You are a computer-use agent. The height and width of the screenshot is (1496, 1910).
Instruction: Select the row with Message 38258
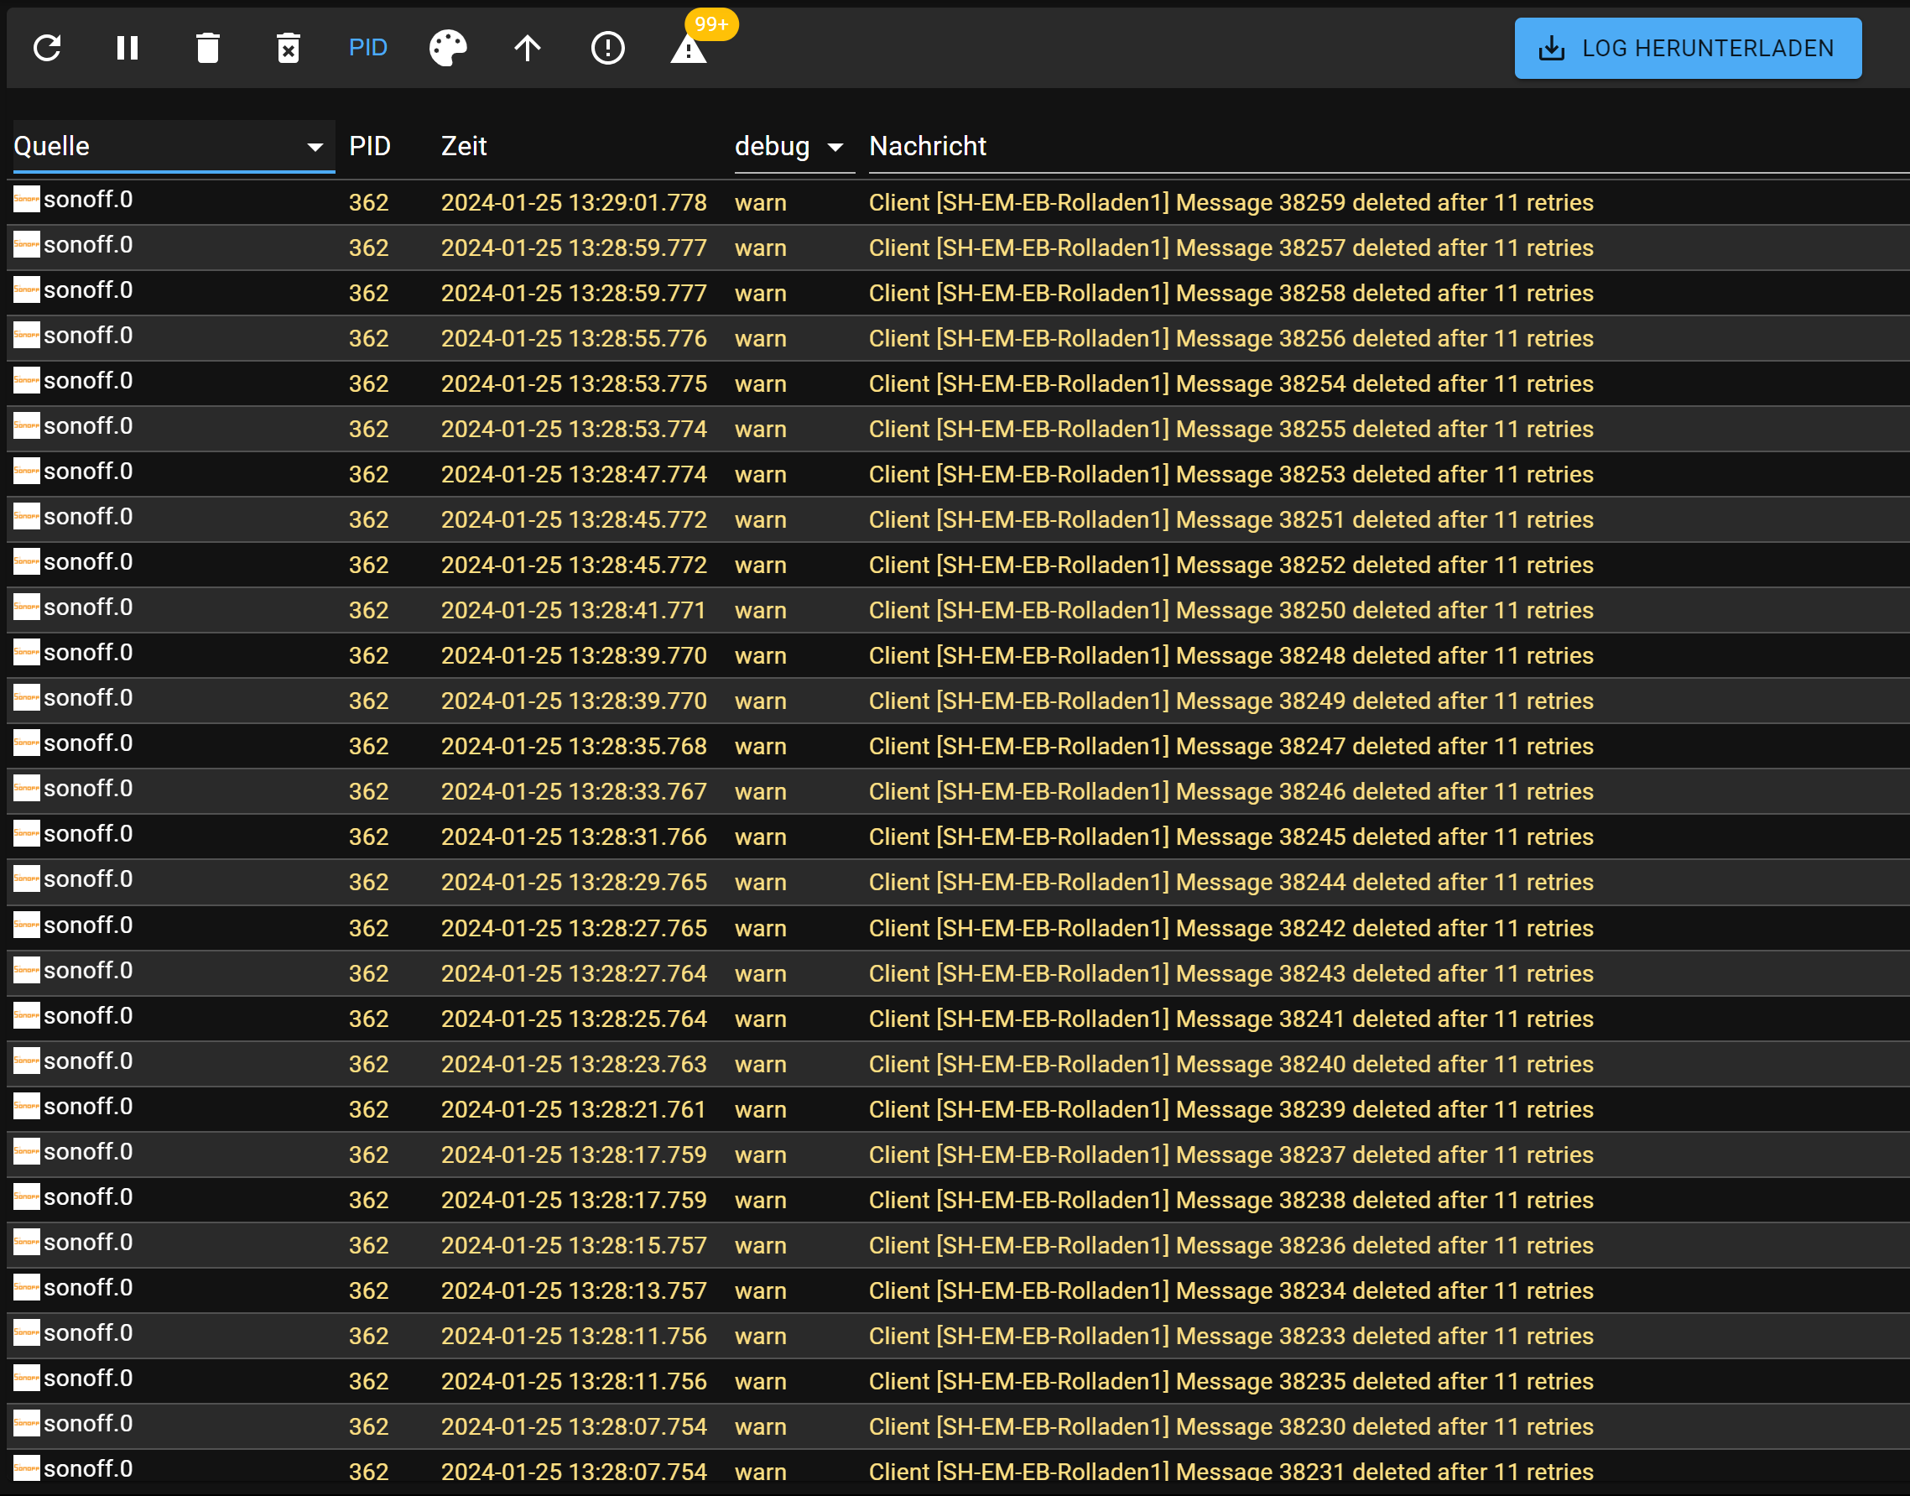point(958,294)
